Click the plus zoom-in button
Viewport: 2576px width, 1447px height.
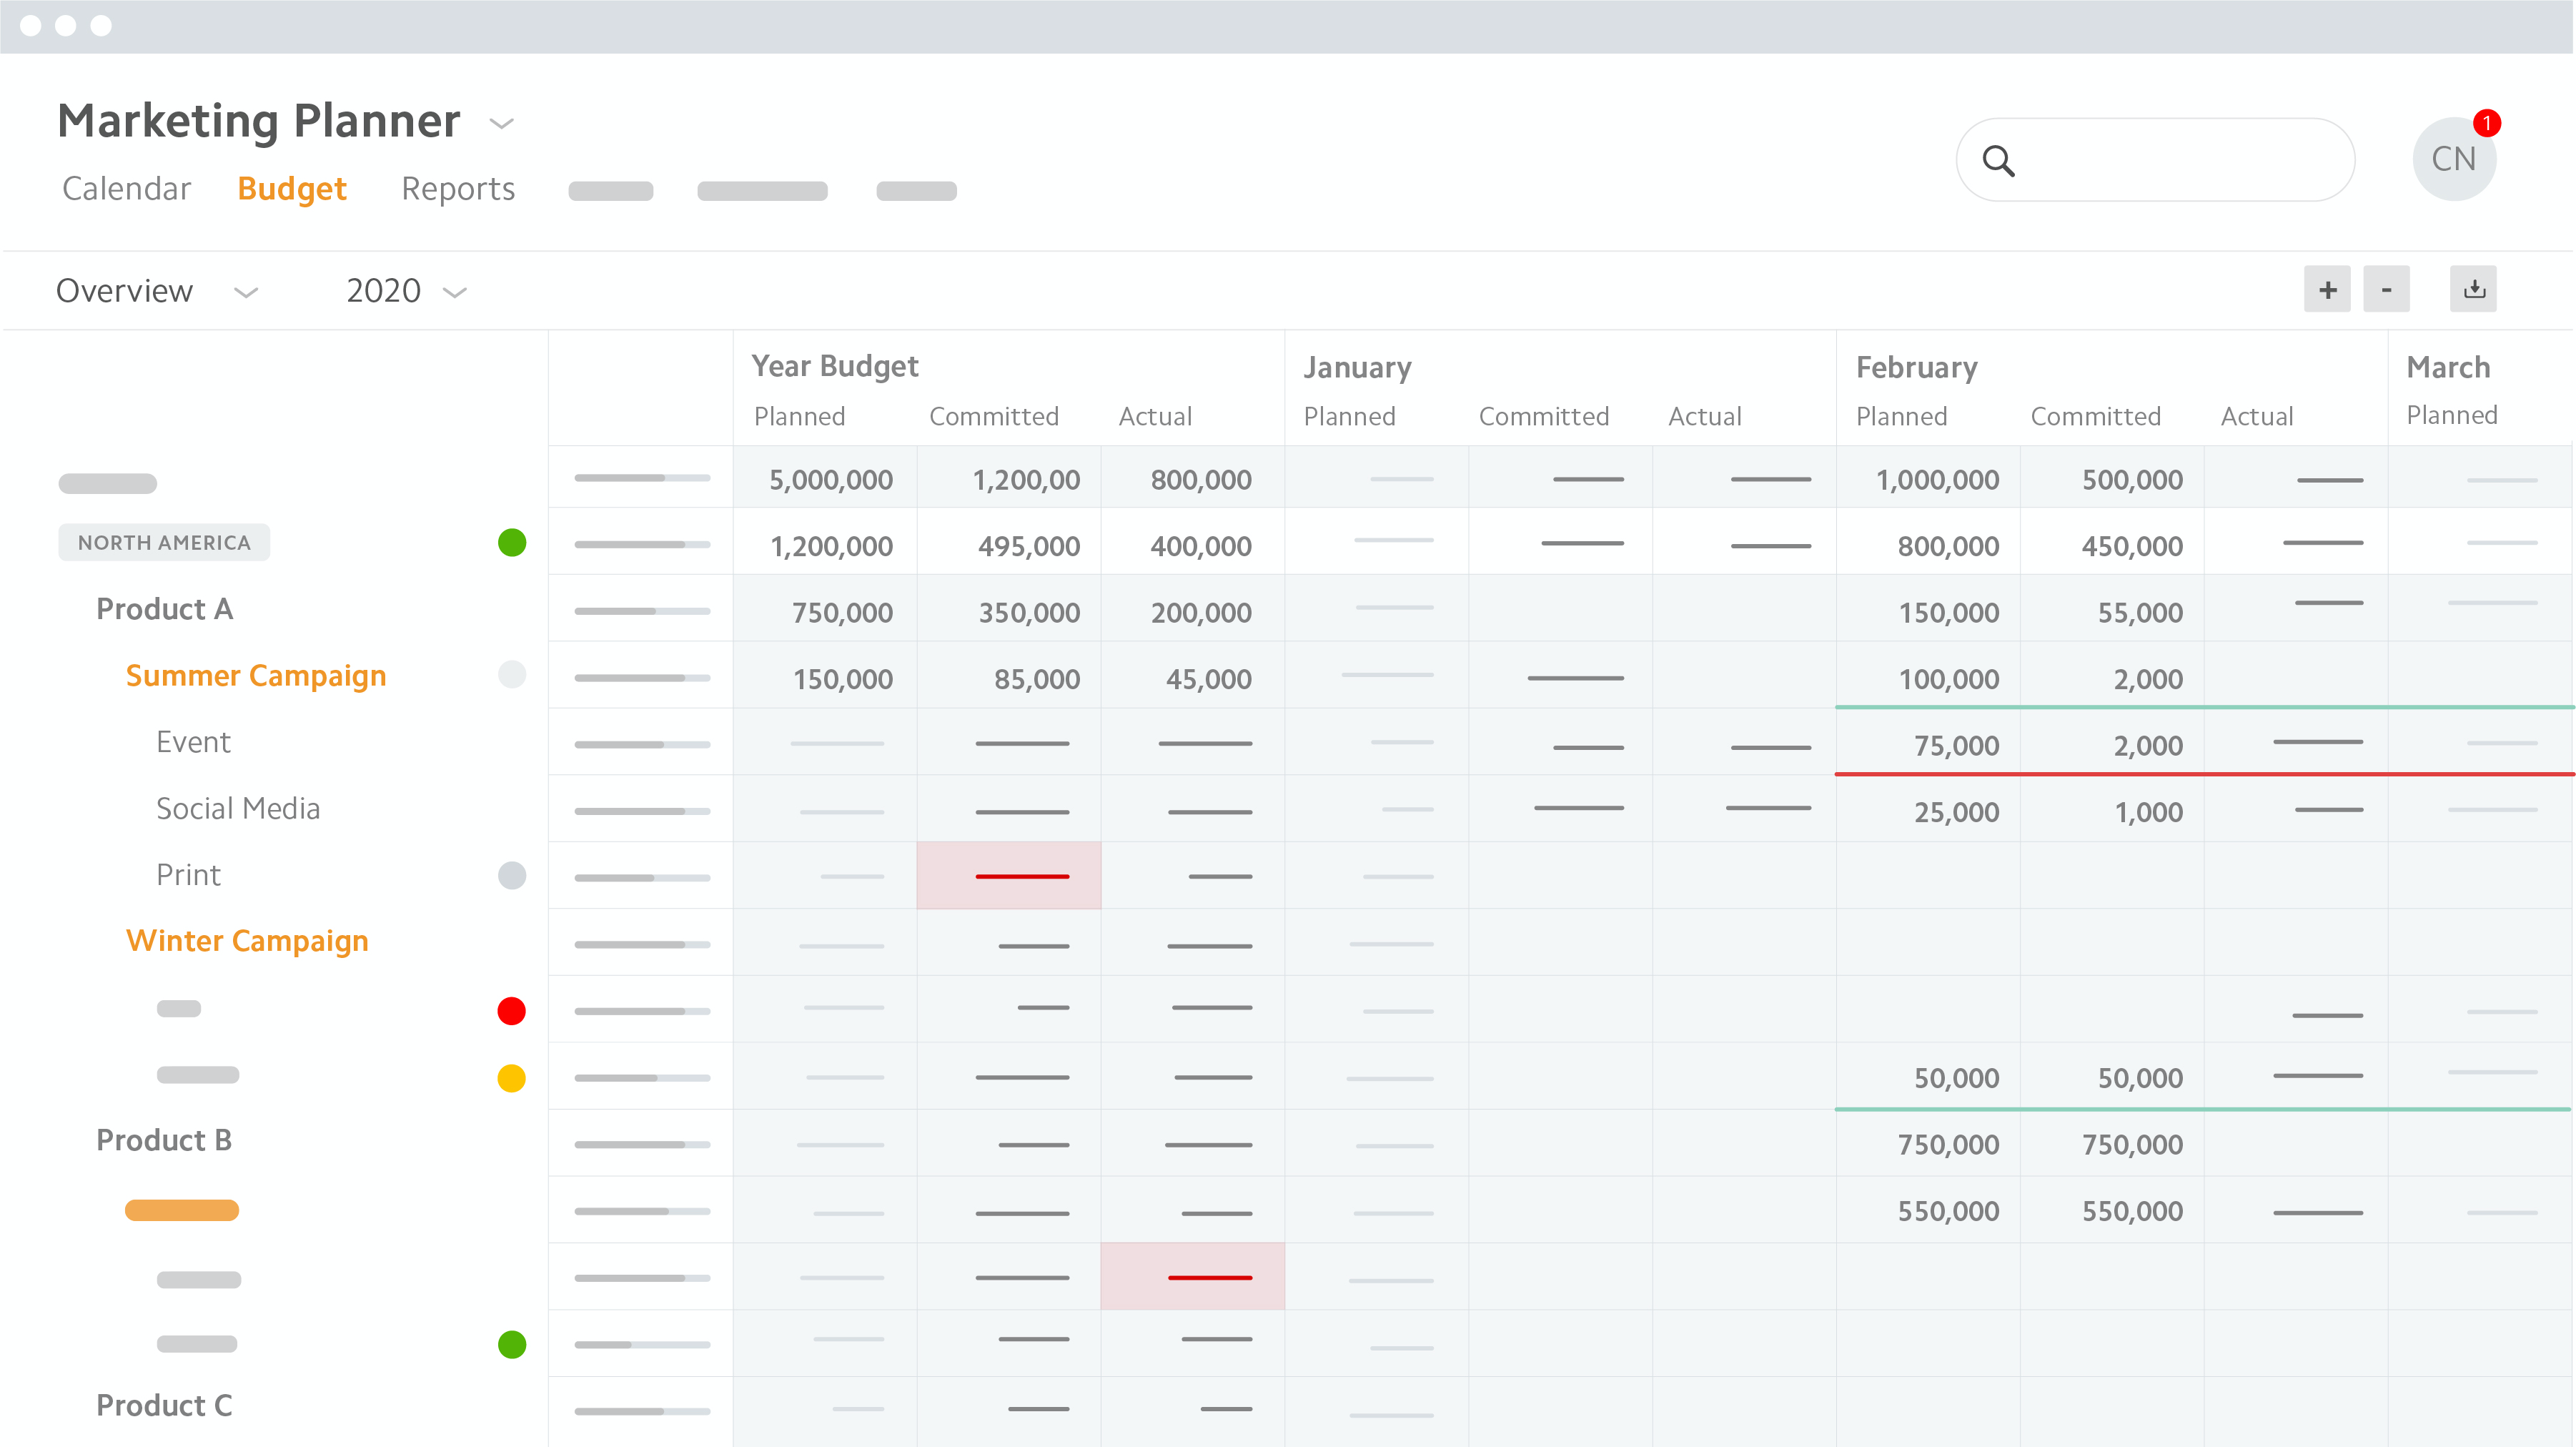click(x=2327, y=290)
